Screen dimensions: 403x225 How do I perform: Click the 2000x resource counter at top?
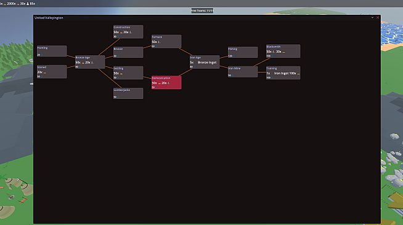point(11,4)
